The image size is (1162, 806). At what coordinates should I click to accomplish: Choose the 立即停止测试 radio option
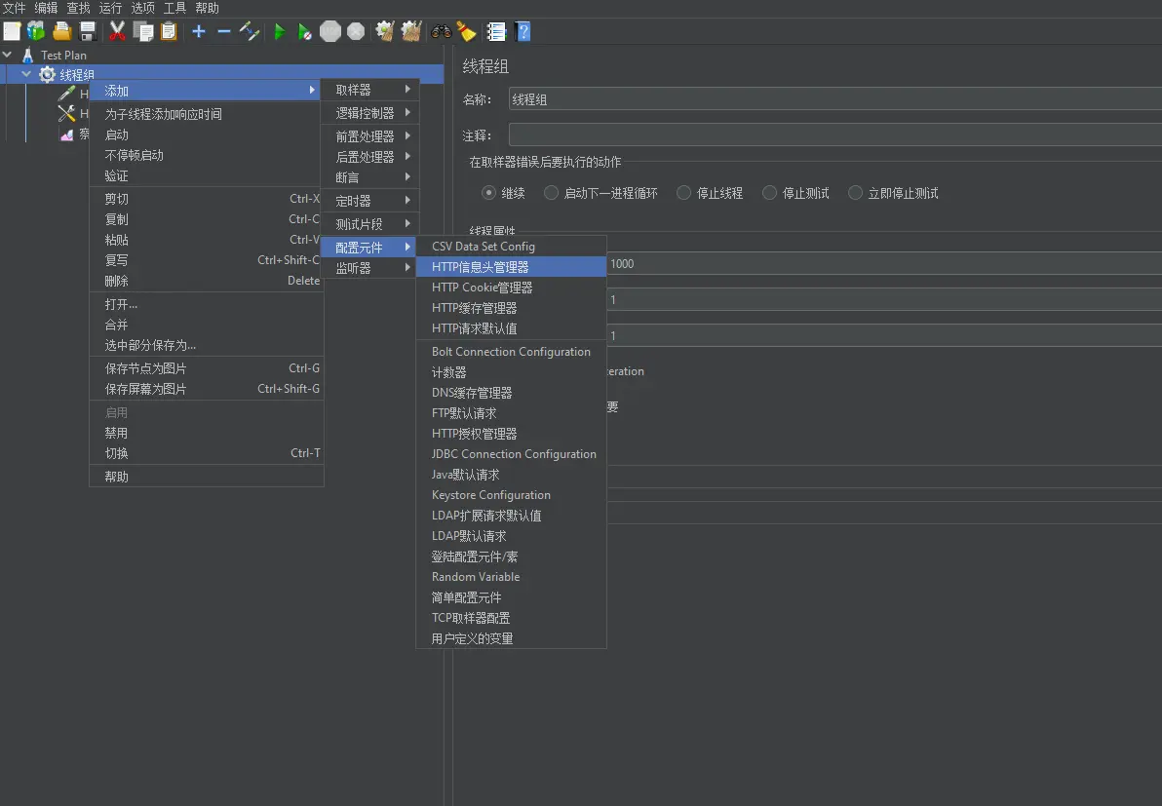click(x=856, y=193)
